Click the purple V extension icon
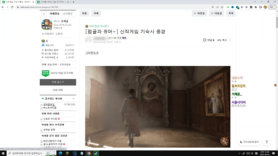 click(x=242, y=7)
